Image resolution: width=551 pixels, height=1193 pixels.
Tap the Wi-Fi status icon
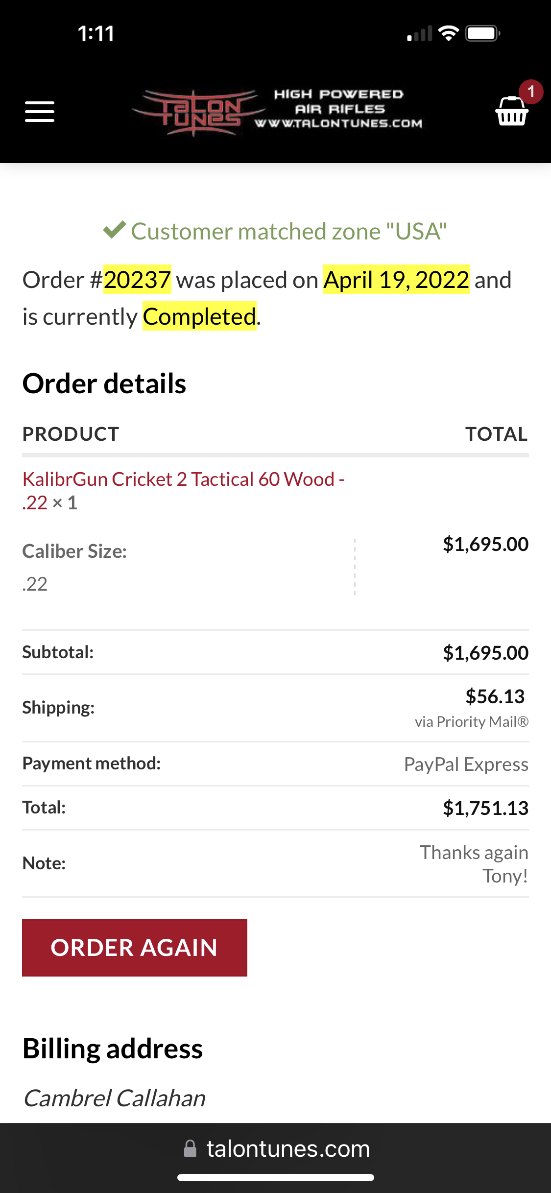coord(448,33)
